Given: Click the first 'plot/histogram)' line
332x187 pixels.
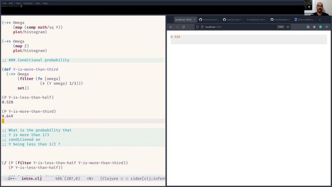Looking at the screenshot, I should 30,32.
